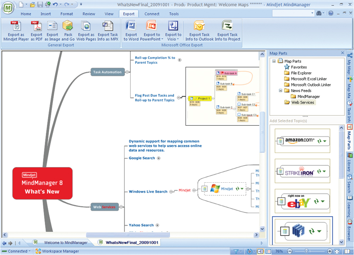Select Web Services folder in tree
This screenshot has height=255, width=354.
pos(303,102)
